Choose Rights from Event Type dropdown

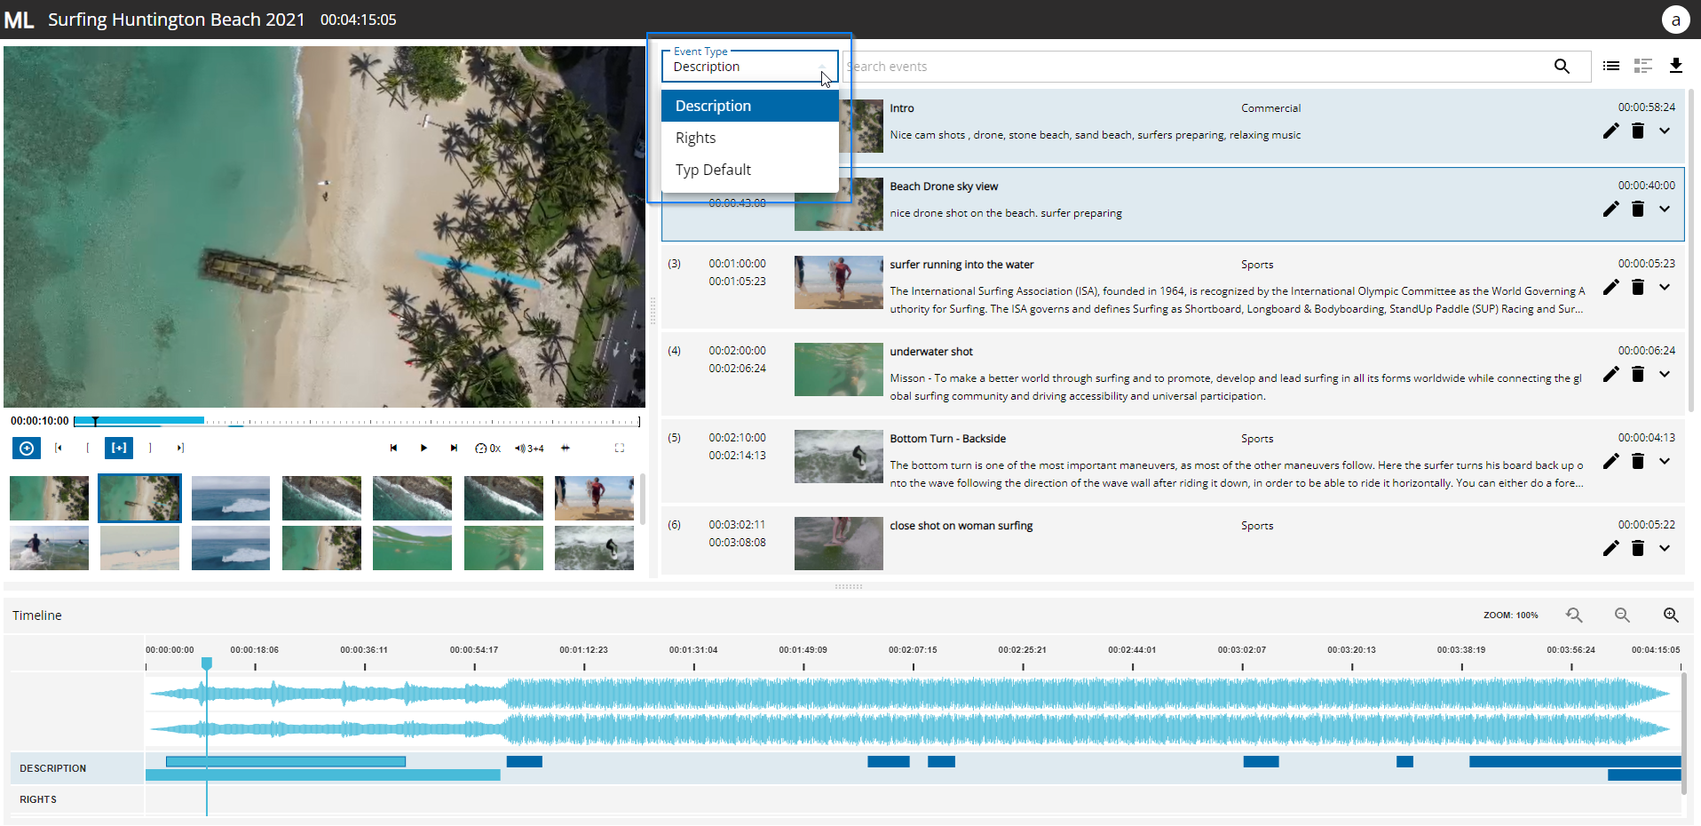[x=695, y=138]
